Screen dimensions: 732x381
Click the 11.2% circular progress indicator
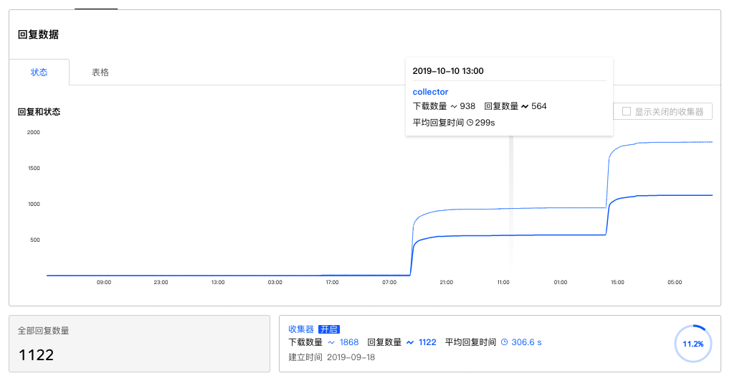pos(693,344)
